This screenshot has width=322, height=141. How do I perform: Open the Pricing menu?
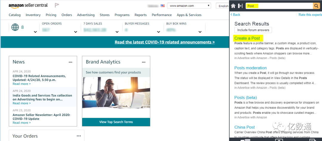51,15
